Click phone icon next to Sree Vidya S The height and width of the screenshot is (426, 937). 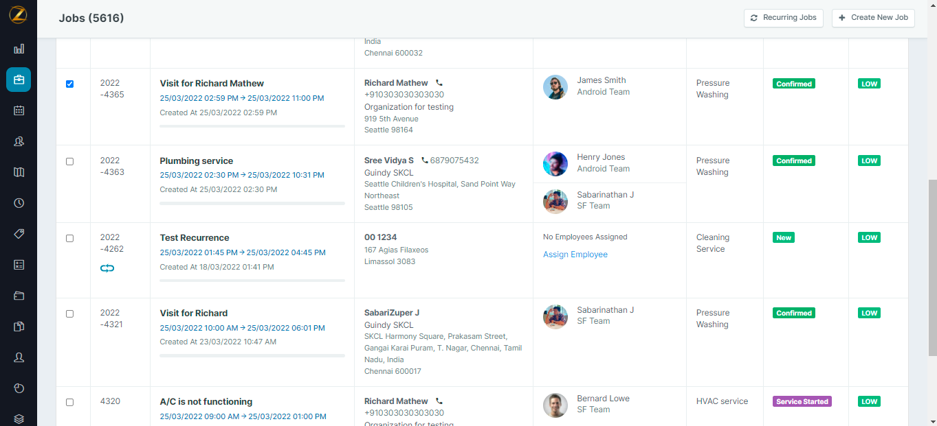coord(424,161)
